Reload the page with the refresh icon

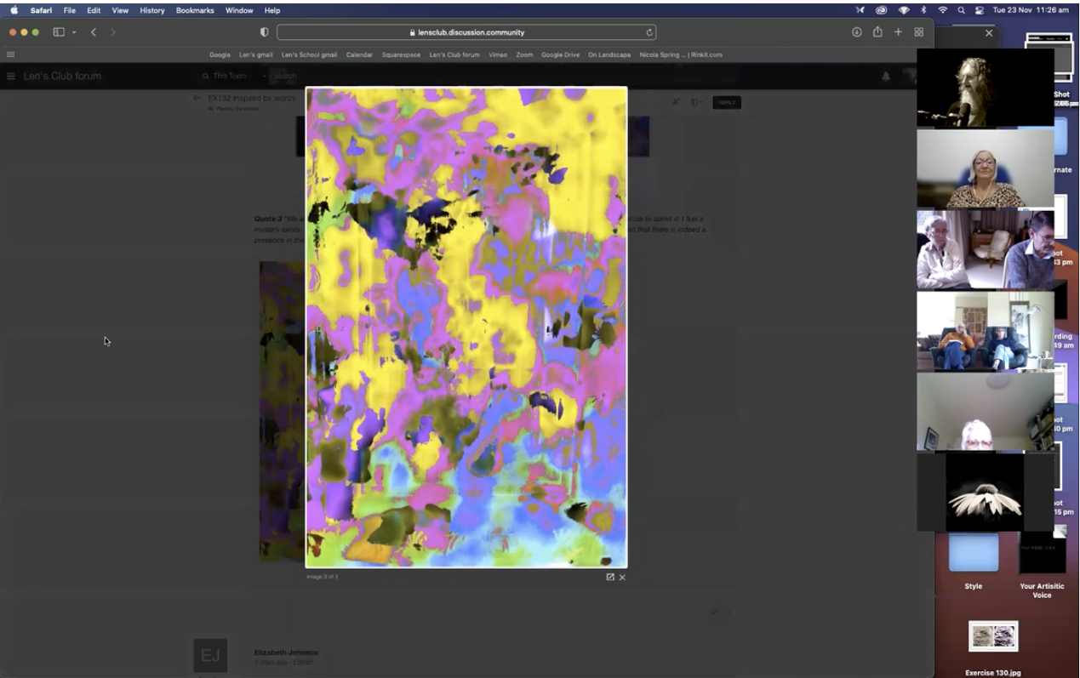(650, 32)
